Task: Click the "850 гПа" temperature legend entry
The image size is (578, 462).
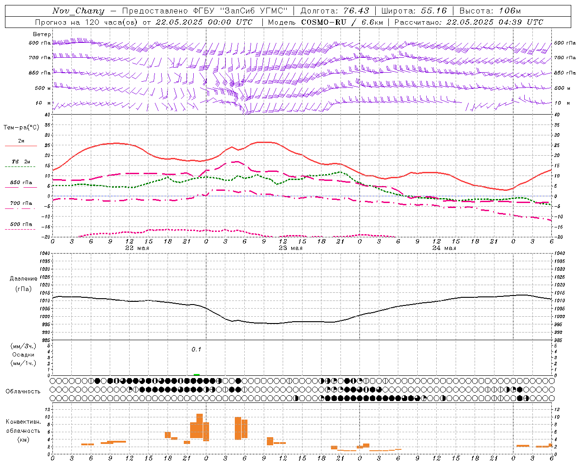Action: point(21,182)
